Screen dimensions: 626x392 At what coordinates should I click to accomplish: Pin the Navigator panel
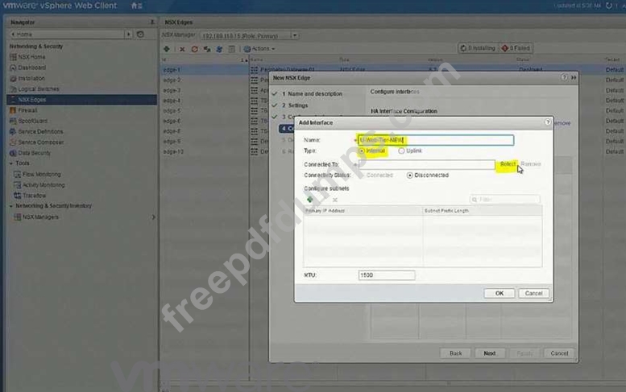tap(152, 23)
